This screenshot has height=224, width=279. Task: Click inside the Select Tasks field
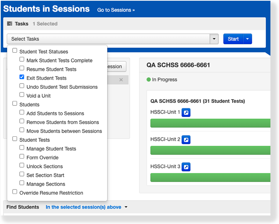click(x=108, y=39)
